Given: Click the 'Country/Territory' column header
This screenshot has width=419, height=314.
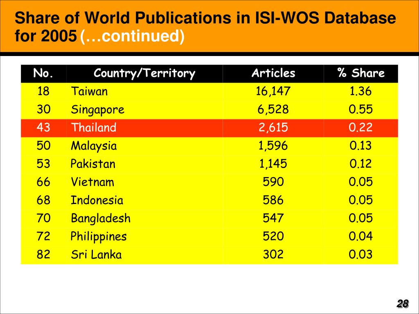Looking at the screenshot, I should (144, 73).
